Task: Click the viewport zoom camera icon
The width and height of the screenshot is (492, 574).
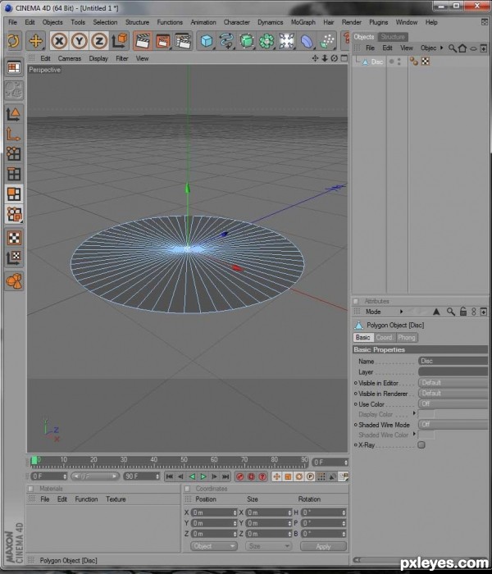Action: pos(325,58)
